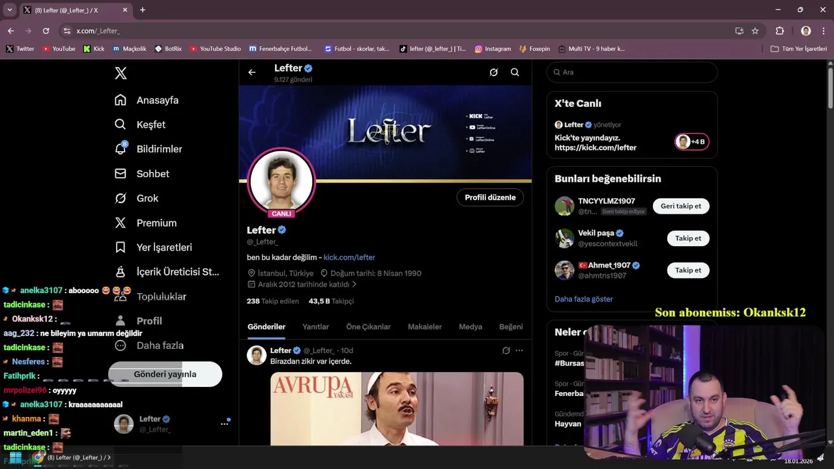Viewport: 834px width, 469px height.
Task: Open Premium in the sidebar
Action: pos(146,223)
